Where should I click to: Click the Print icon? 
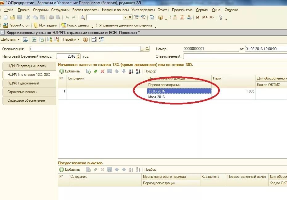click(51, 17)
